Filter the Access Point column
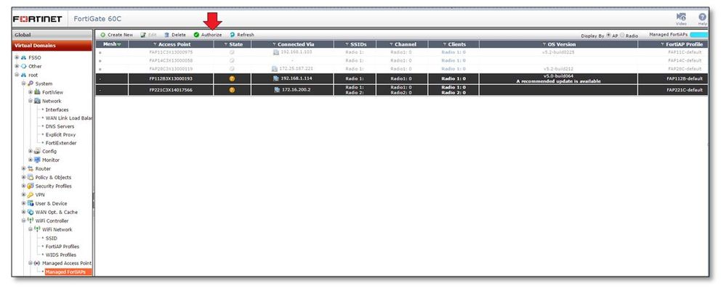This screenshot has height=291, width=726. tap(155, 44)
